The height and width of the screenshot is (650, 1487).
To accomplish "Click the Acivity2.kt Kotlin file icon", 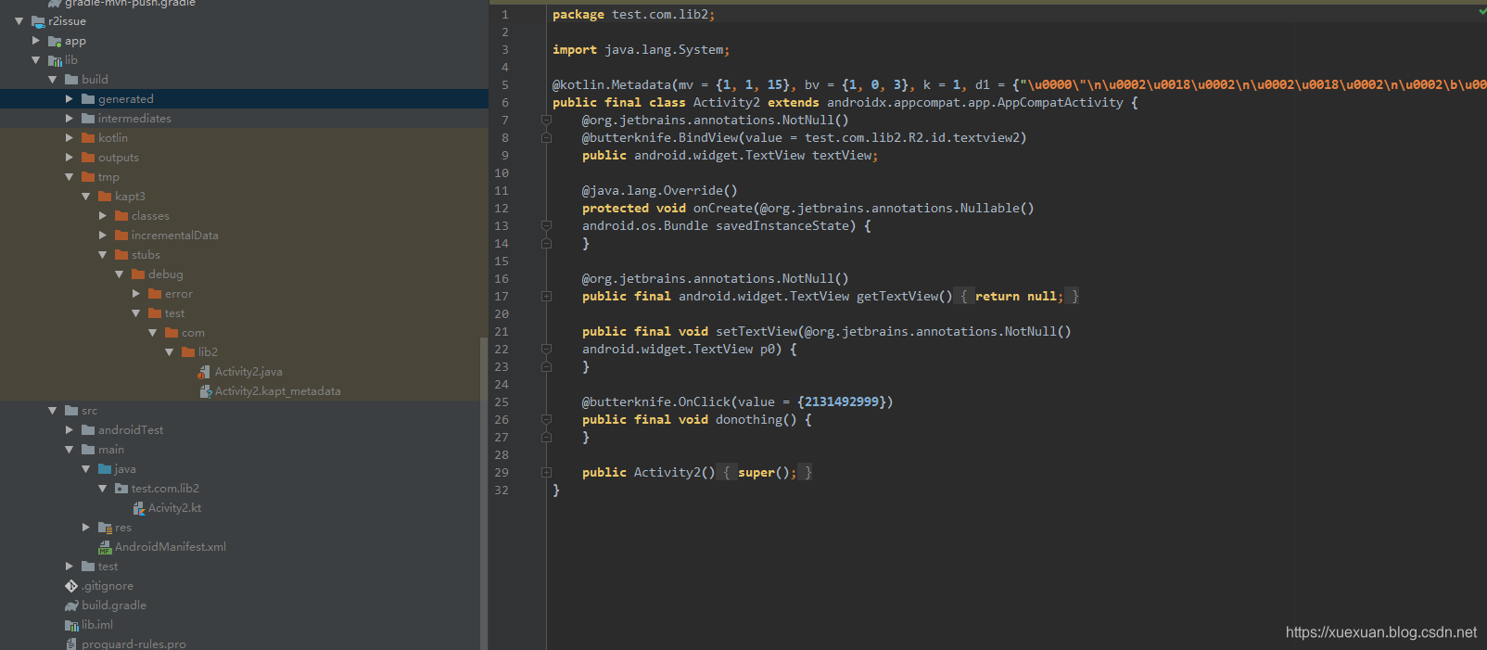I will coord(139,508).
